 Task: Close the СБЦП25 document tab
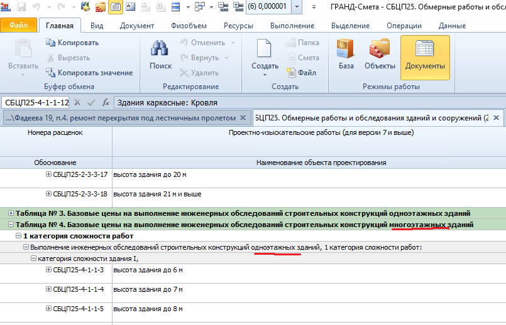tap(496, 118)
